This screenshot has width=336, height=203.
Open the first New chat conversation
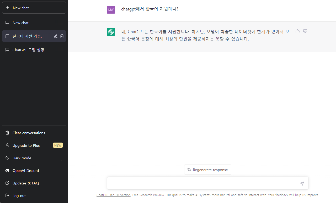pyautogui.click(x=34, y=23)
